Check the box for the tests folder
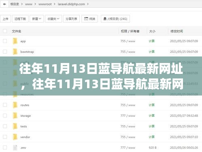 click(5, 126)
